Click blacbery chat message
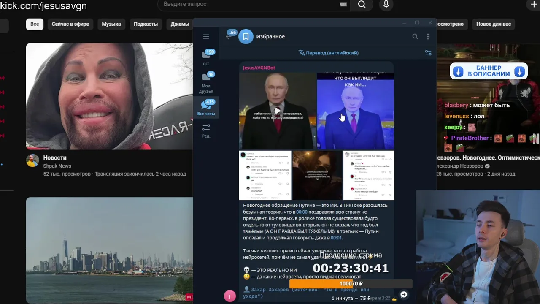540x304 pixels. 477,105
